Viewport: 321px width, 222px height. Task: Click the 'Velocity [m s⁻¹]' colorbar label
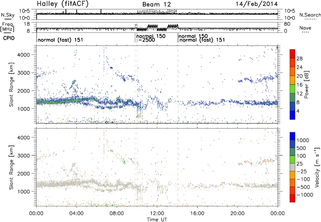[317, 167]
